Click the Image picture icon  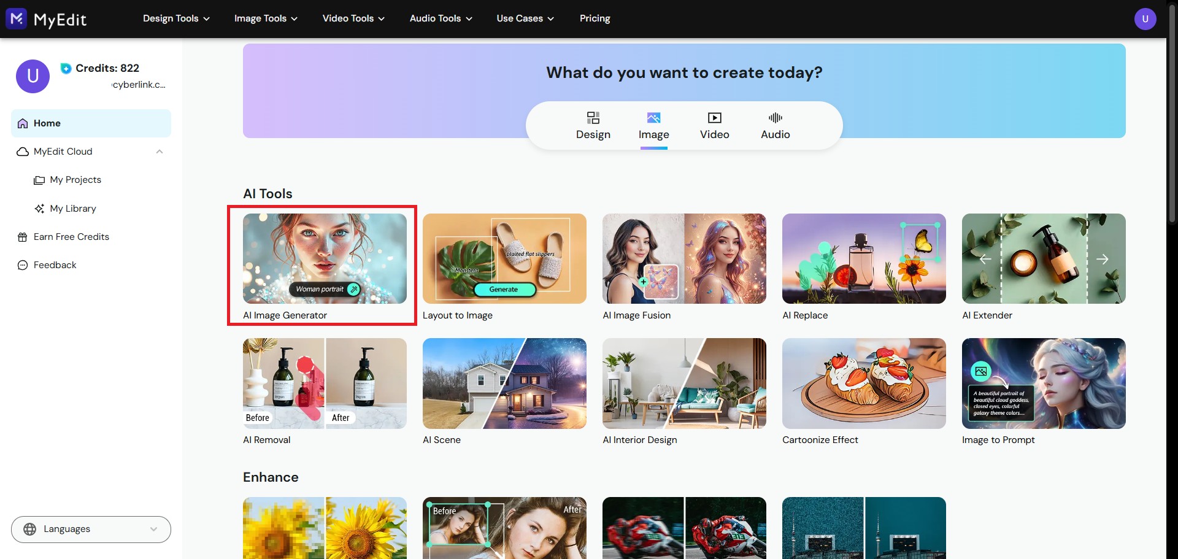[654, 118]
